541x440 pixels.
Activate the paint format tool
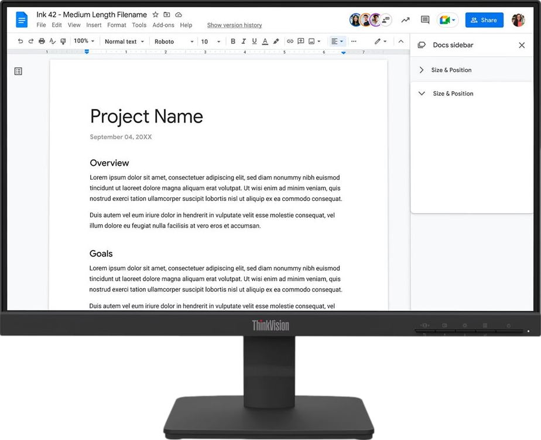(x=63, y=41)
